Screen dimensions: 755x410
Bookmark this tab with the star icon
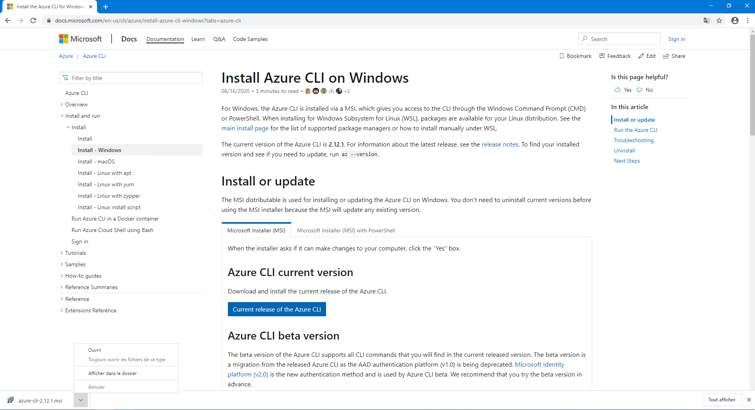click(719, 20)
